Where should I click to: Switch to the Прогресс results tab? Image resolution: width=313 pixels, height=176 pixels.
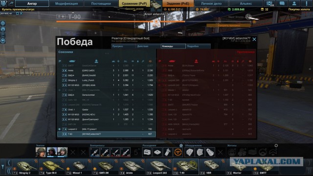pyautogui.click(x=123, y=46)
